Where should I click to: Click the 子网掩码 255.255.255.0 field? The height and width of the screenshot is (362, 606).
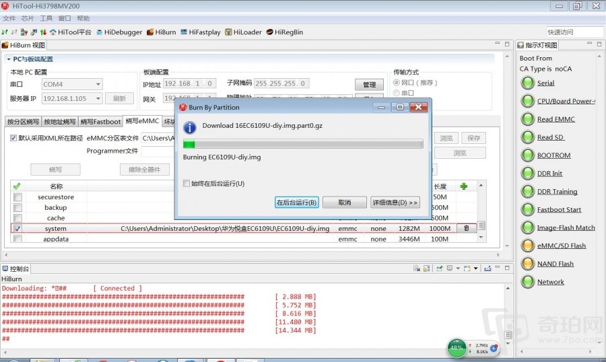click(x=281, y=83)
